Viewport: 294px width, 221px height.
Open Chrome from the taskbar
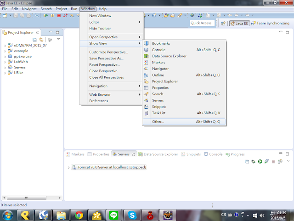click(79, 215)
